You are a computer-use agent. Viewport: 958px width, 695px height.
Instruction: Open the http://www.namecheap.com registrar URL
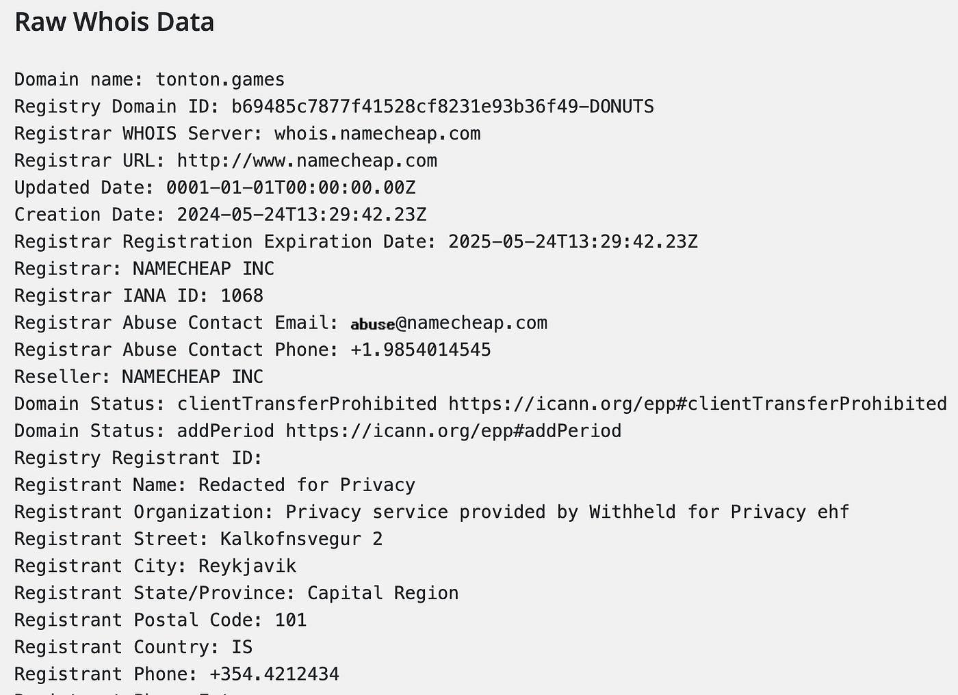tap(307, 161)
